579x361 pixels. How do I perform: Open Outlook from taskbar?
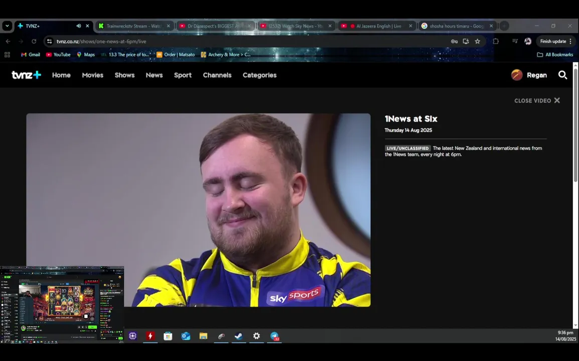pos(186,336)
